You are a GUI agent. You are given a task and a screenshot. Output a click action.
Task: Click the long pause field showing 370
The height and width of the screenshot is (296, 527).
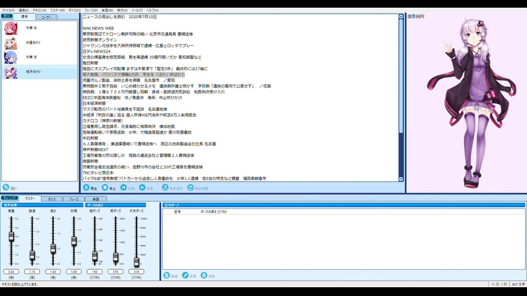pos(115,271)
